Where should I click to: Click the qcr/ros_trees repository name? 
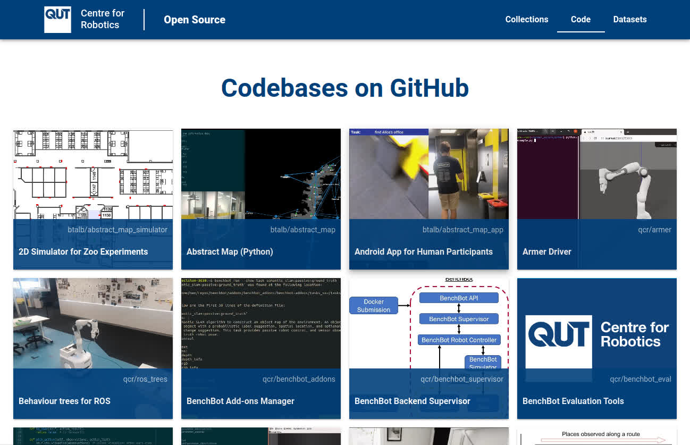[145, 379]
